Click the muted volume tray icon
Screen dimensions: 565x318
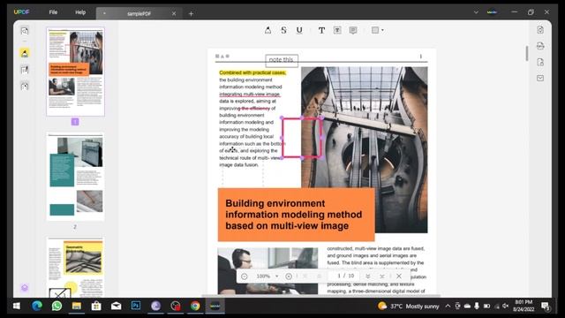pyautogui.click(x=505, y=307)
